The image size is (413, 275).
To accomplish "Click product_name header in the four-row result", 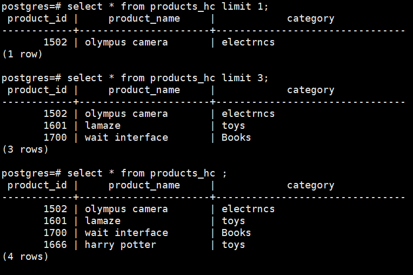I will 144,185.
